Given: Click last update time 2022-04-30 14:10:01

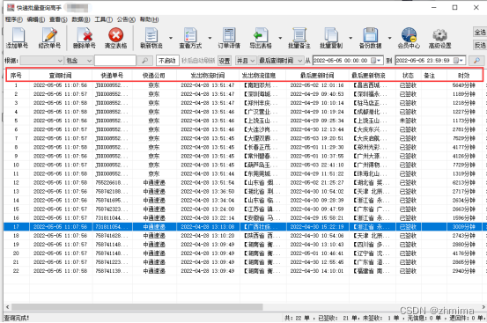Looking at the screenshot, I should (317, 271).
